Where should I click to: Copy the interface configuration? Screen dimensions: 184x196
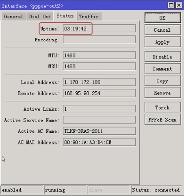162,81
